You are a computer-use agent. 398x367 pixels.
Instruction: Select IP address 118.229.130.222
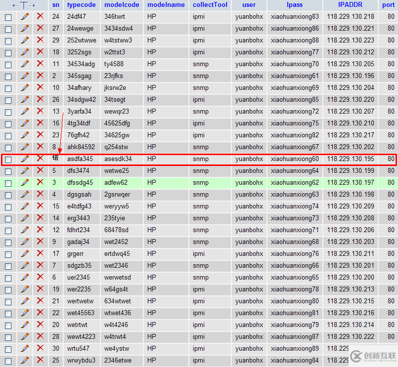[351, 336]
